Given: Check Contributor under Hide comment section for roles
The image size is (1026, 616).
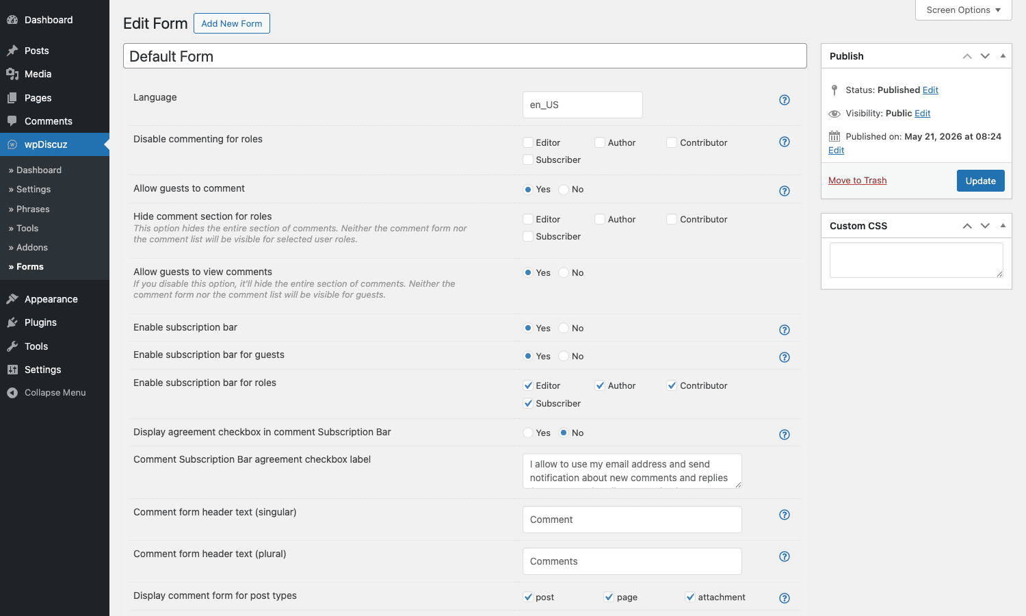Looking at the screenshot, I should pos(672,219).
